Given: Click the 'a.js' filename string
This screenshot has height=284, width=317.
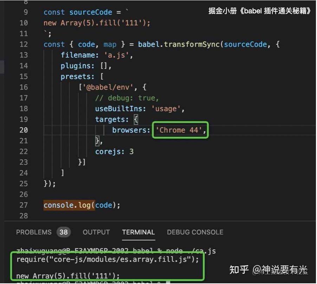Looking at the screenshot, I should [116, 55].
